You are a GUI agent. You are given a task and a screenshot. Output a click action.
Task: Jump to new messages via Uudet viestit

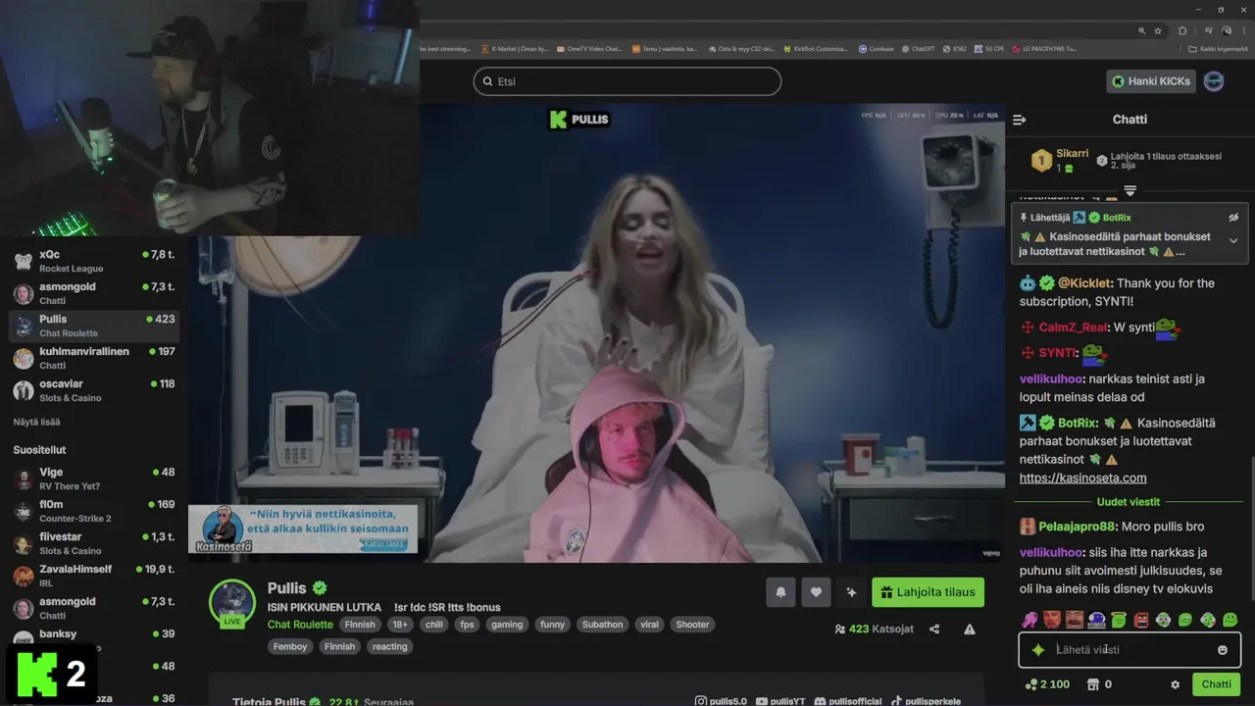click(x=1129, y=502)
